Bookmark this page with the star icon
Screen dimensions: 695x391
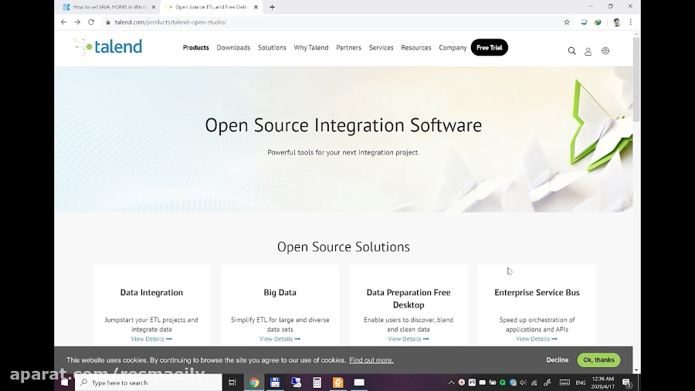coord(567,22)
